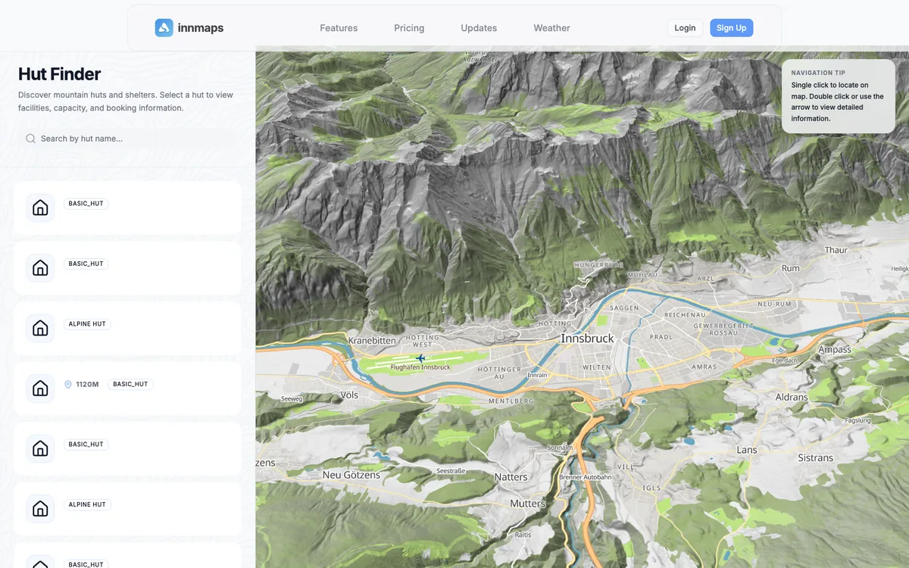Image resolution: width=909 pixels, height=568 pixels.
Task: Click the Thaur map label
Action: 836,250
